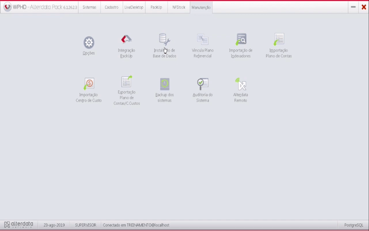Open the Auditoria do Sistema icon
Viewport: 369px width, 231px height.
point(203,84)
